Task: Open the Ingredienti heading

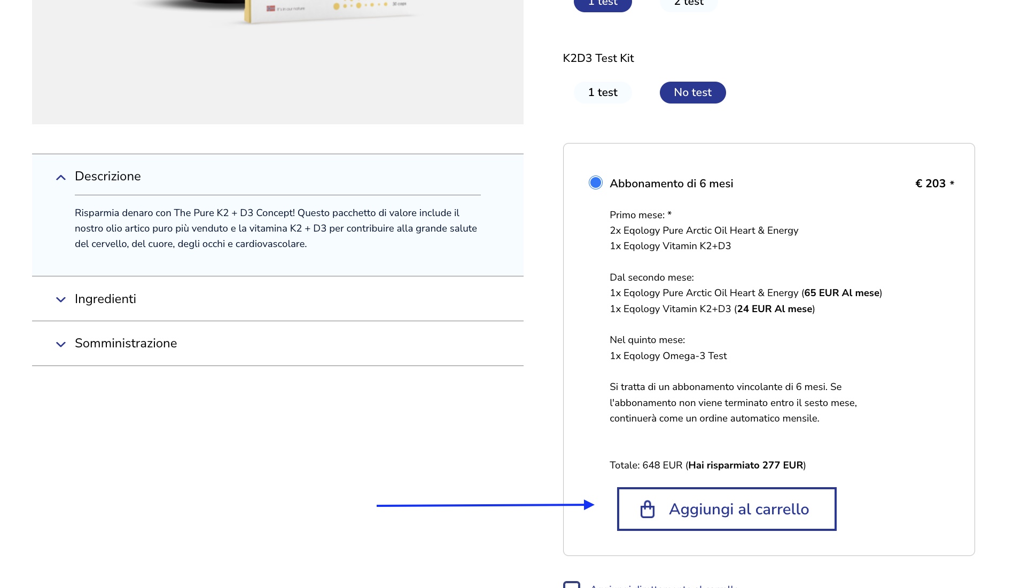Action: click(x=105, y=299)
